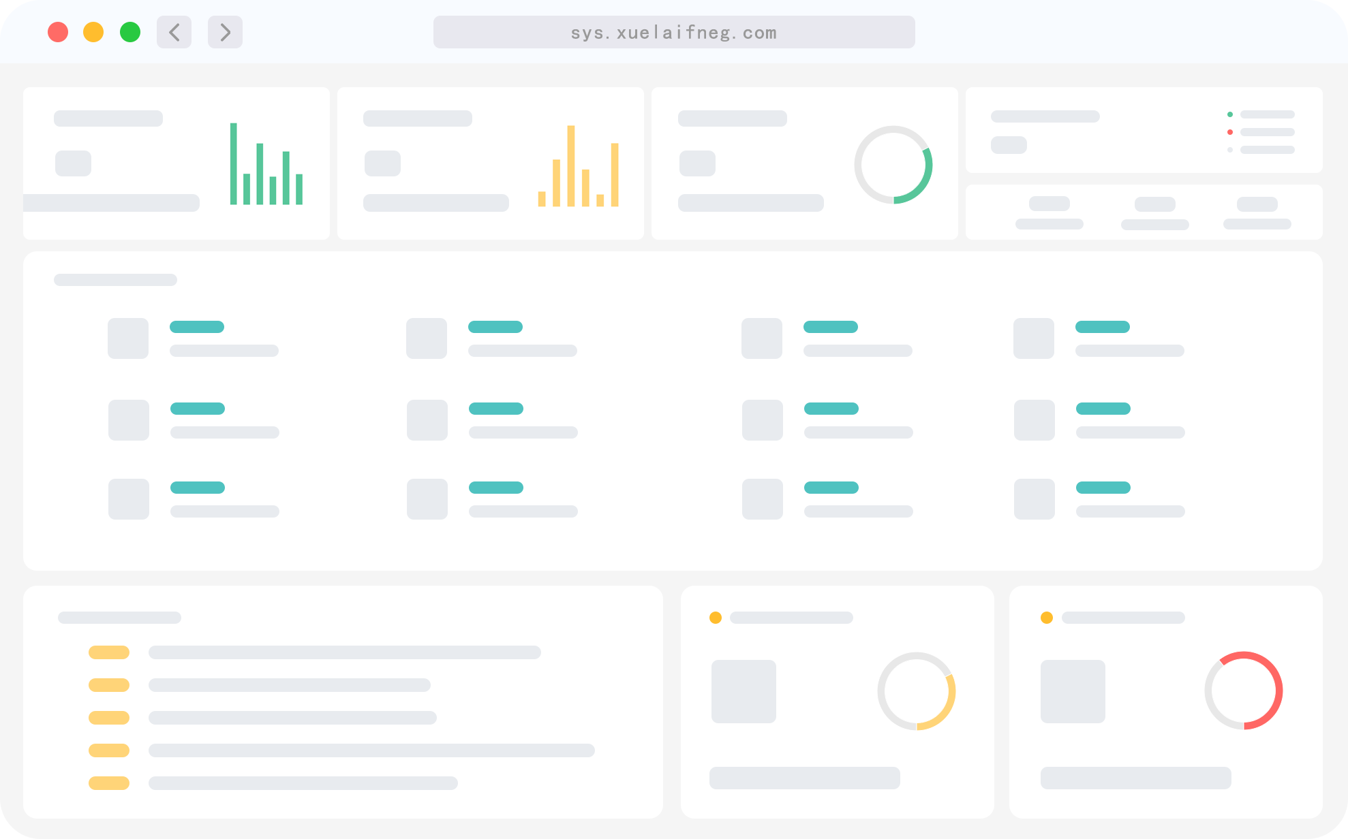This screenshot has width=1348, height=839.
Task: Select the last yellow tag in the list
Action: pos(109,783)
